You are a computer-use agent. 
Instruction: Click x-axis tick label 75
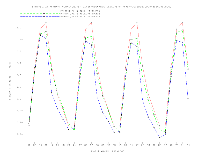[x=171, y=145]
